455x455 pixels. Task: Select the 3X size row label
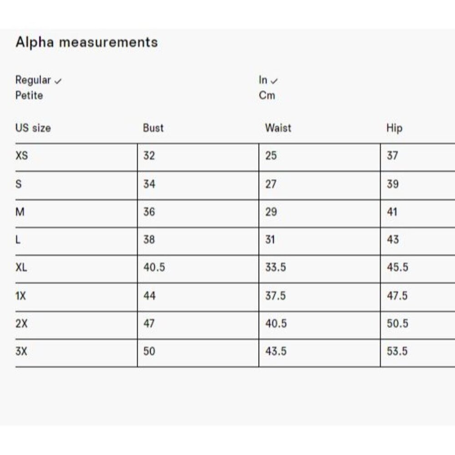click(21, 351)
